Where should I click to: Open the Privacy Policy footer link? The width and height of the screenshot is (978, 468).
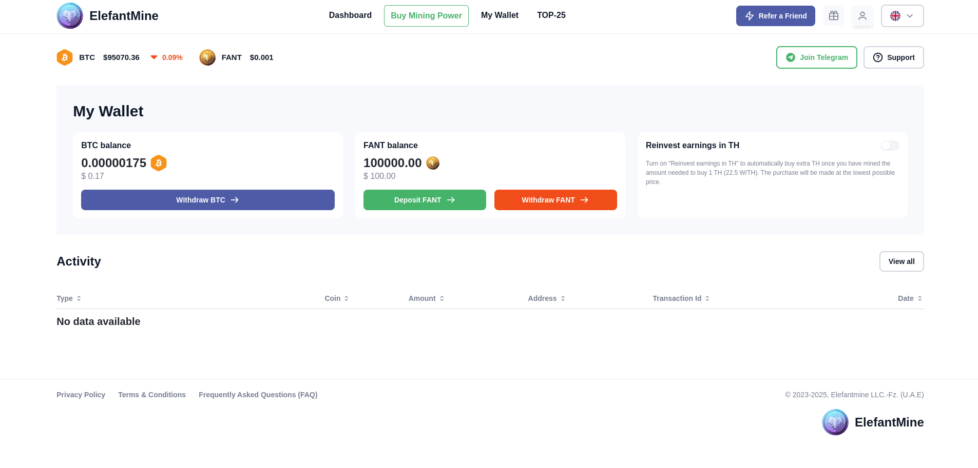click(81, 395)
